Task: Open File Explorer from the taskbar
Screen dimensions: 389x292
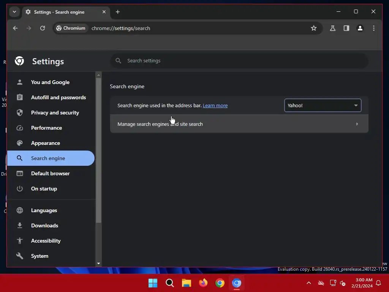Action: point(186,283)
